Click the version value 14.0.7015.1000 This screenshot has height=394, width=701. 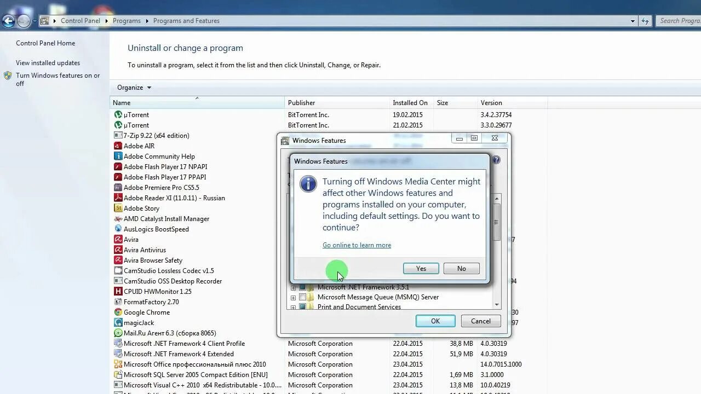(501, 364)
